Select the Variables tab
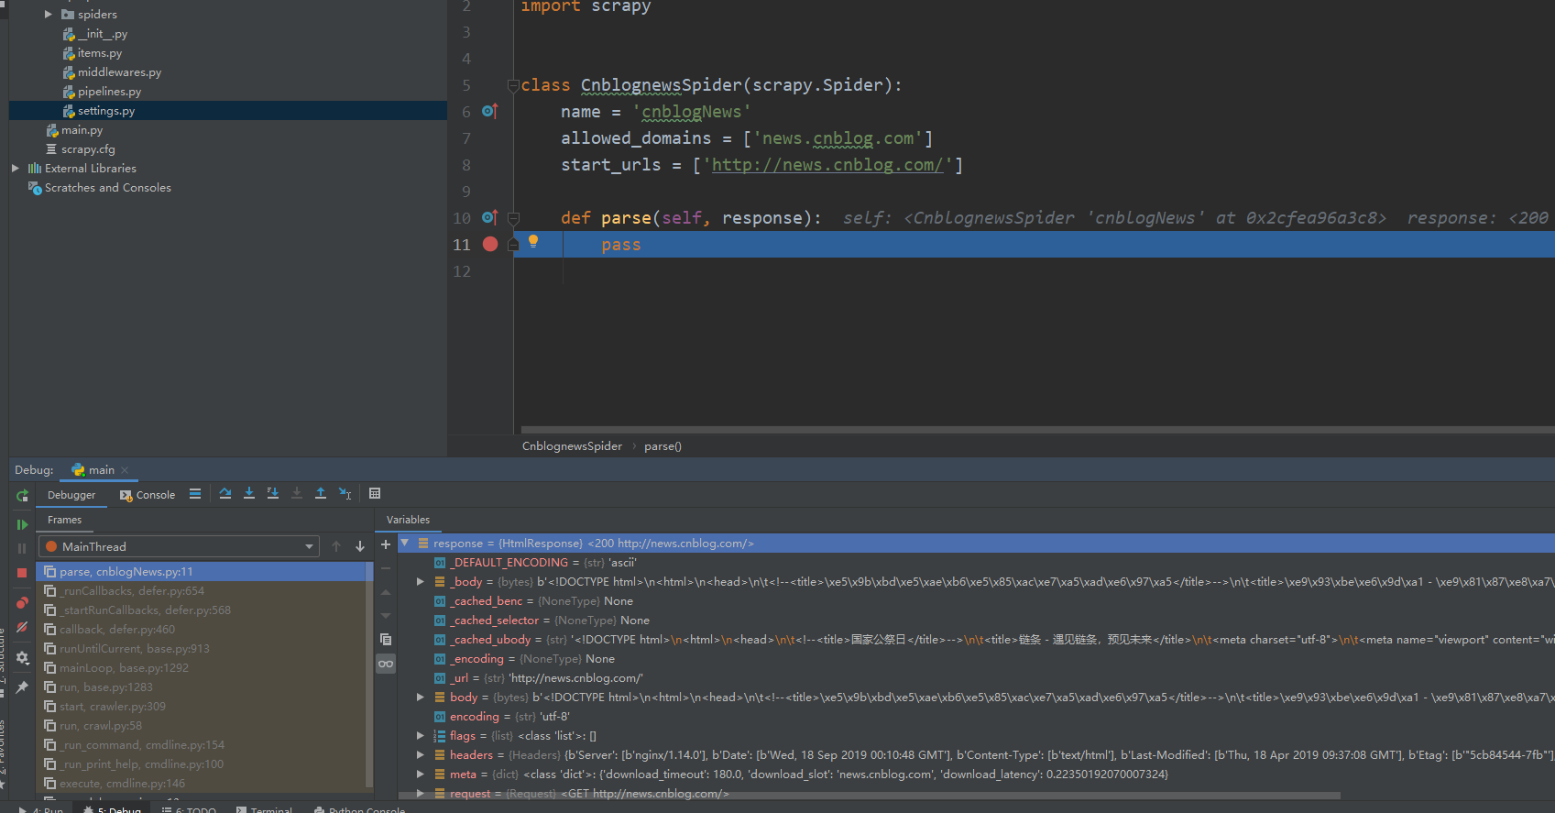Screen dimensions: 1555x813 408,520
